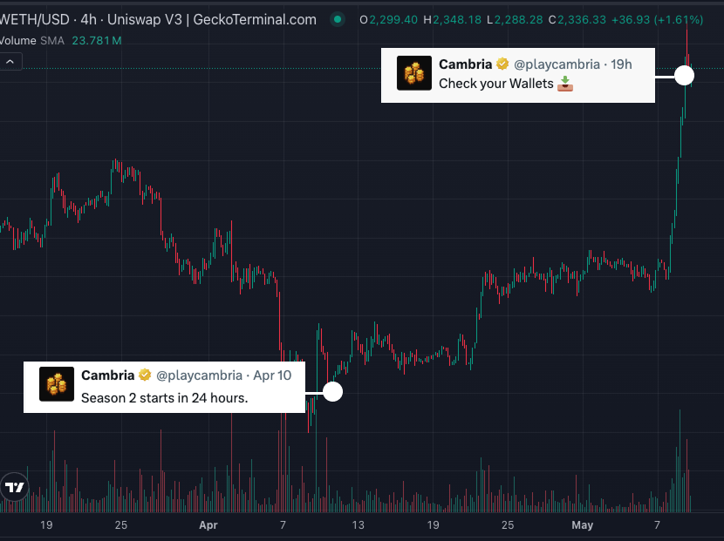Click the high price H2,348.18
This screenshot has height=541, width=724.
[x=453, y=19]
